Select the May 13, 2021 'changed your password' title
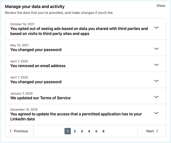The height and width of the screenshot is (143, 171). click(36, 50)
